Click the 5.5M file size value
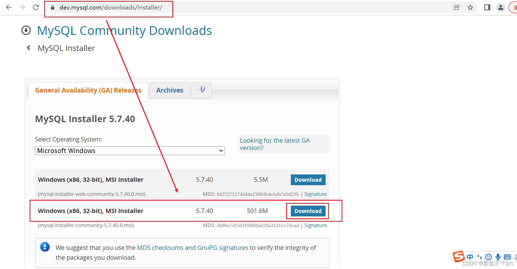Image resolution: width=517 pixels, height=269 pixels. coord(261,180)
